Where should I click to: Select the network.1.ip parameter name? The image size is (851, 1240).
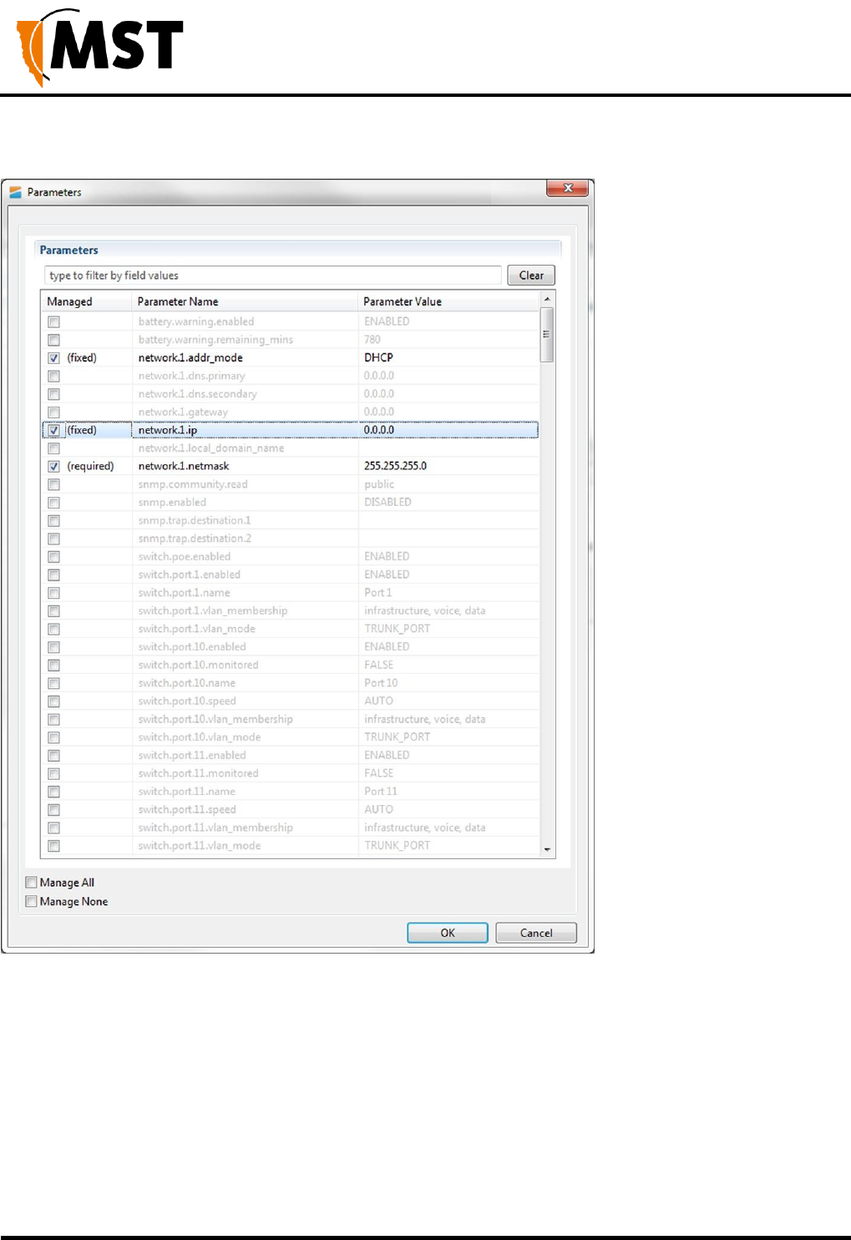[167, 430]
